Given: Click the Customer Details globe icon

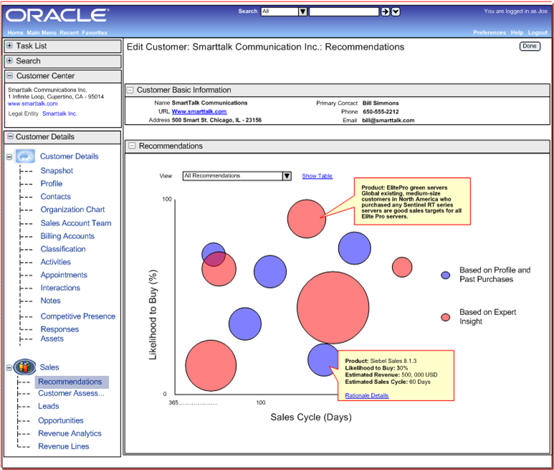Looking at the screenshot, I should [x=25, y=156].
